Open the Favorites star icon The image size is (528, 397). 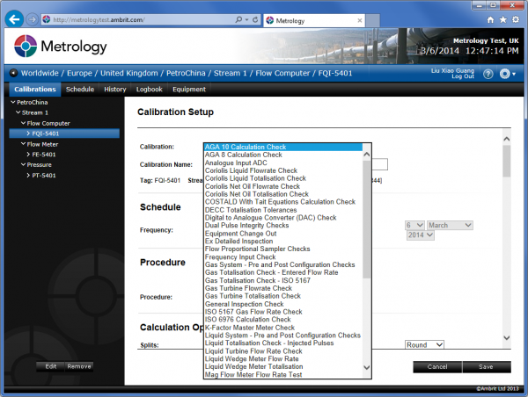point(502,20)
